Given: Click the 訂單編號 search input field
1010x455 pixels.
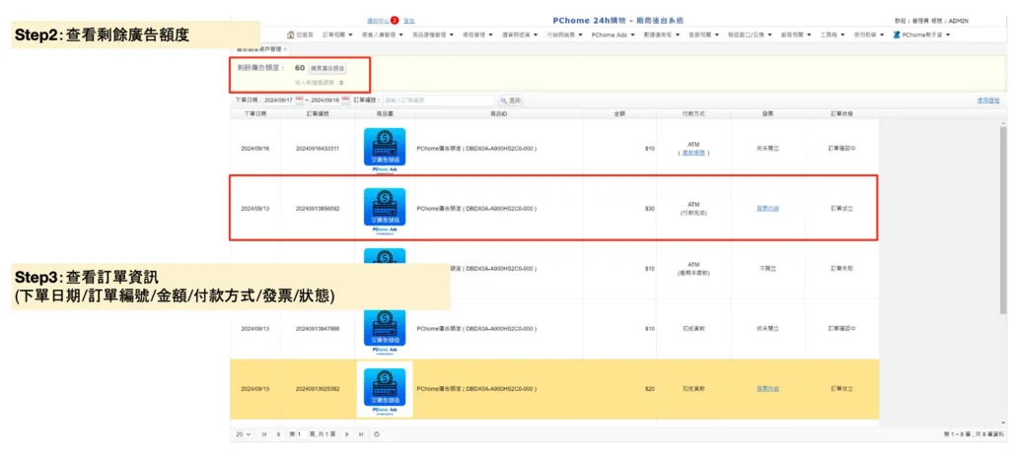Looking at the screenshot, I should click(438, 100).
